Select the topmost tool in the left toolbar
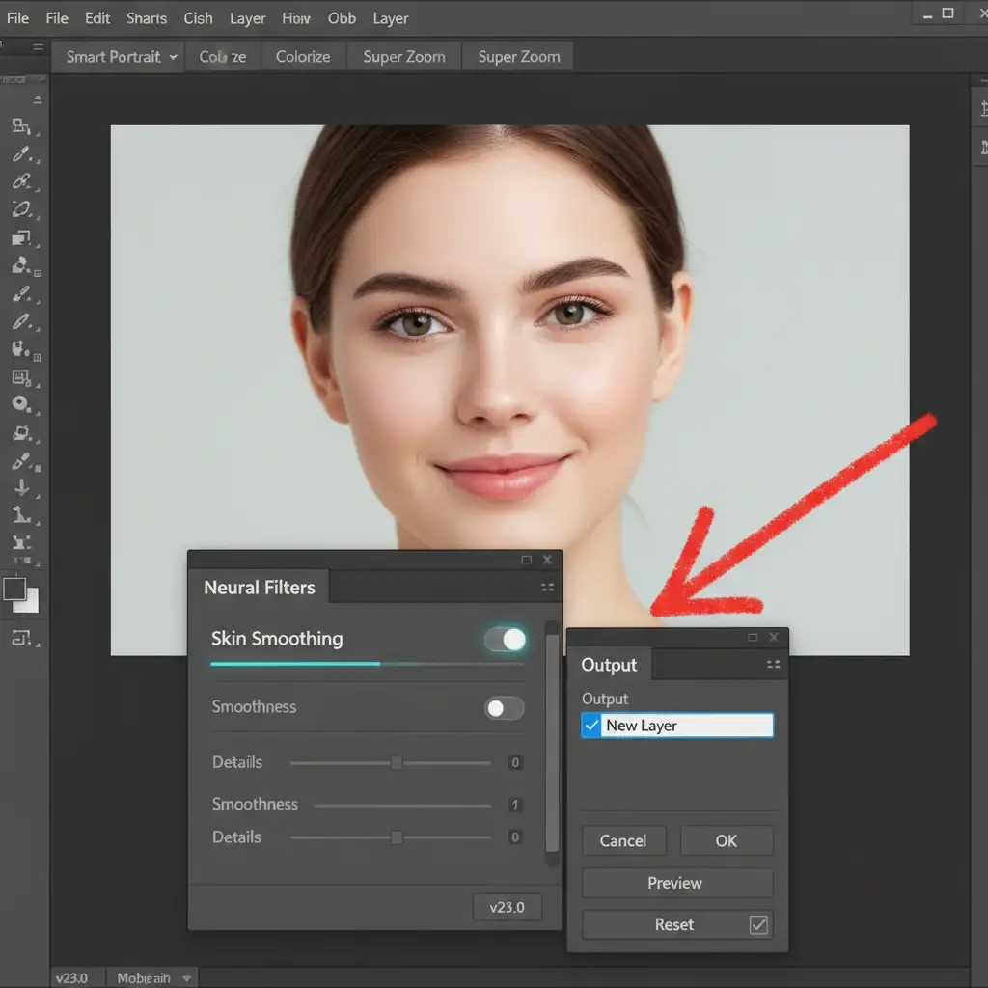 21,126
